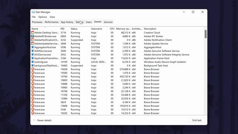
Task: Click the AdobeUpdateService process icon
Action: point(32,44)
